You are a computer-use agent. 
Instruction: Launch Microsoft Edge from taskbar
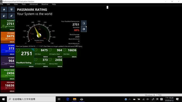click(68, 99)
